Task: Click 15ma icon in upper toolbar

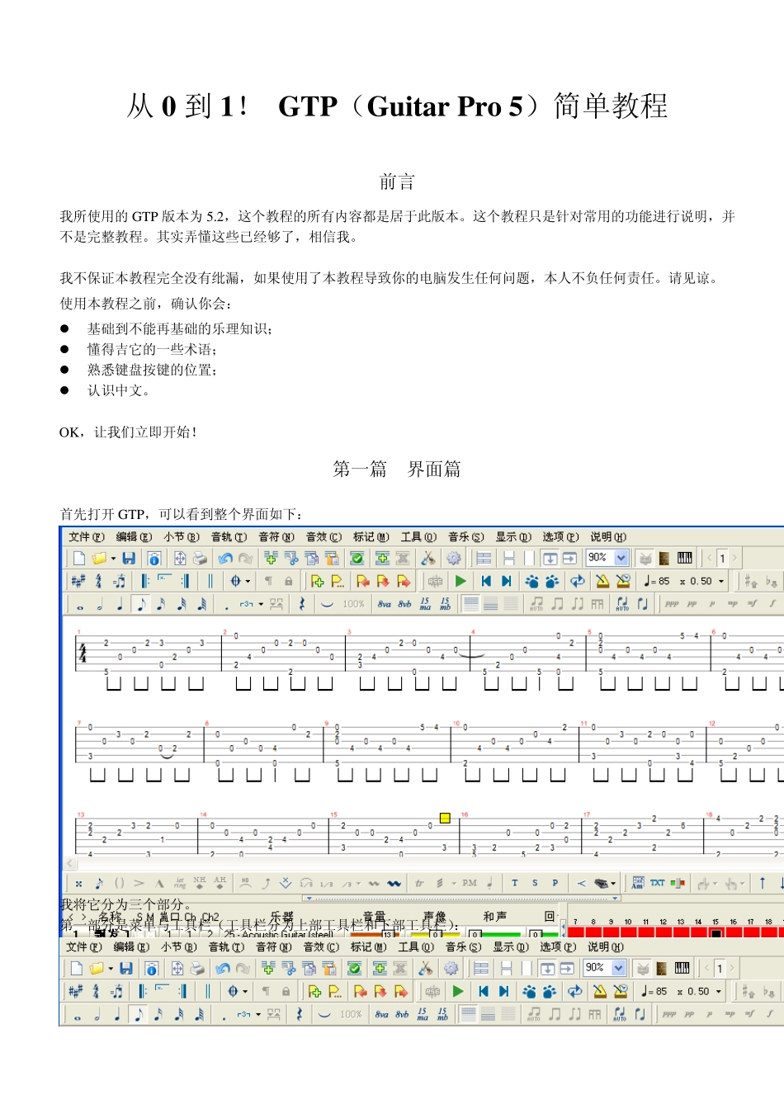Action: coord(425,604)
